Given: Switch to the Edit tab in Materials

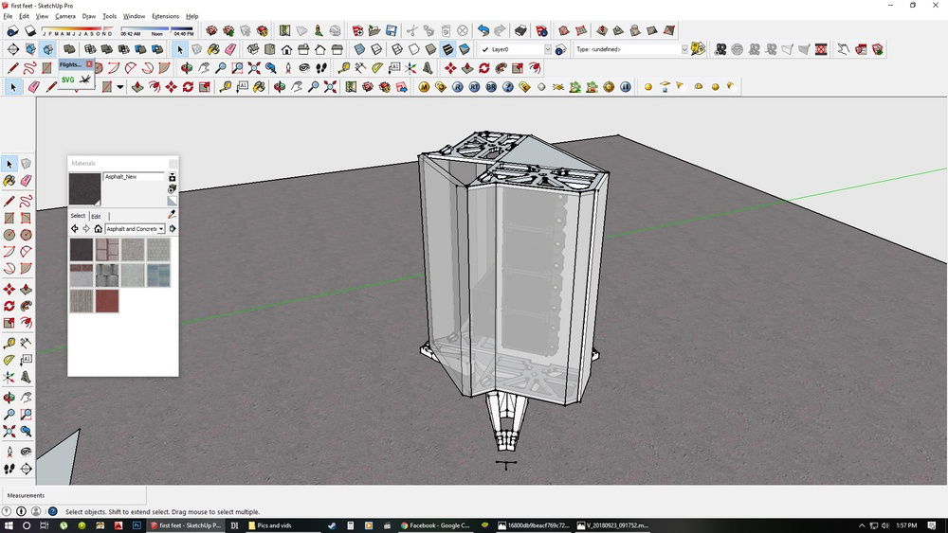Looking at the screenshot, I should click(x=96, y=216).
